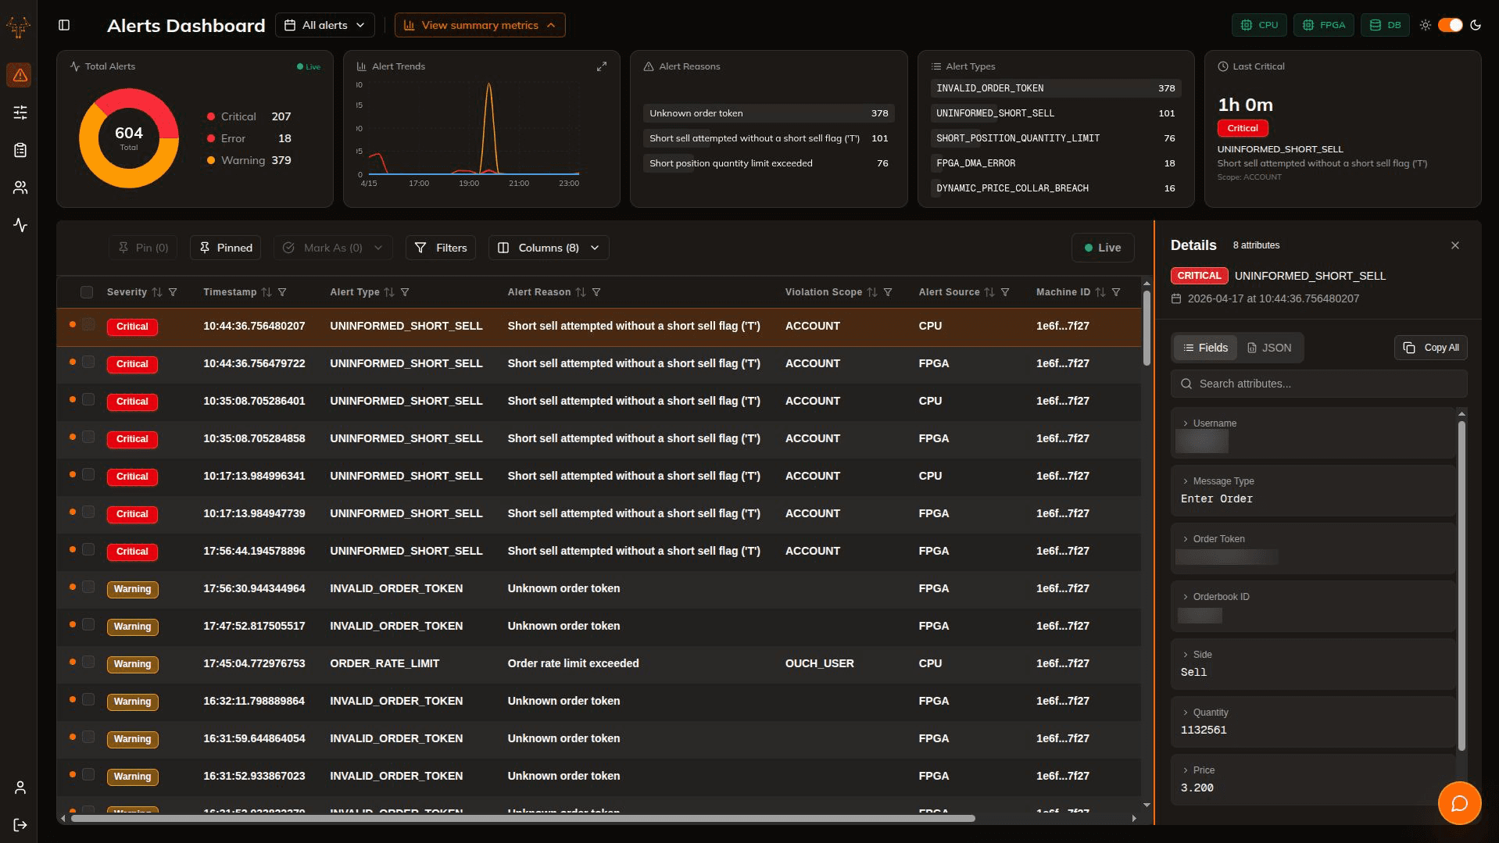Open the profile icon at sidebar bottom

tap(20, 788)
